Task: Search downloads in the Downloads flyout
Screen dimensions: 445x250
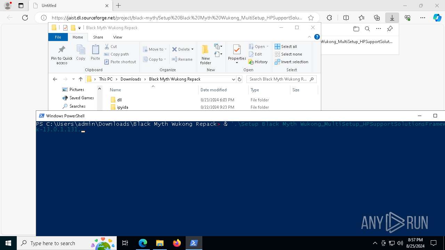Action: pyautogui.click(x=367, y=29)
